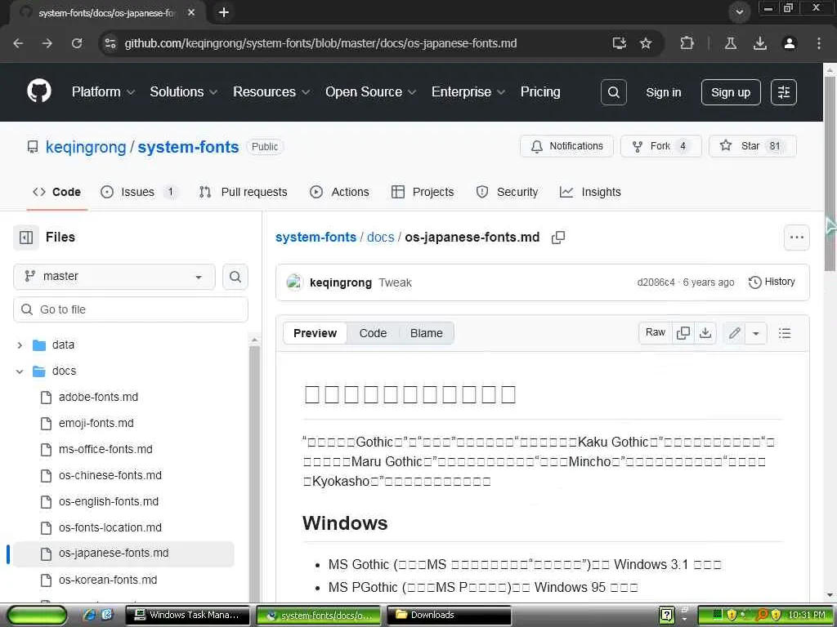This screenshot has height=627, width=837.
Task: Switch to Windows Task Manager in the taskbar
Action: (x=187, y=616)
